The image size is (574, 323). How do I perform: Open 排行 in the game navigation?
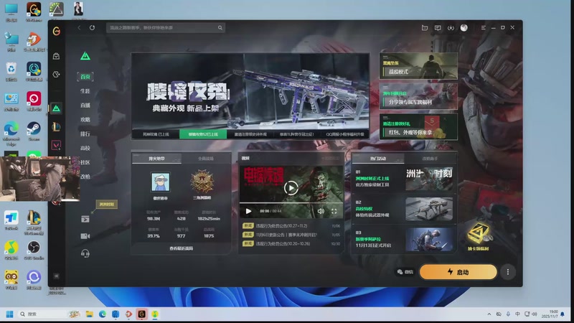85,134
